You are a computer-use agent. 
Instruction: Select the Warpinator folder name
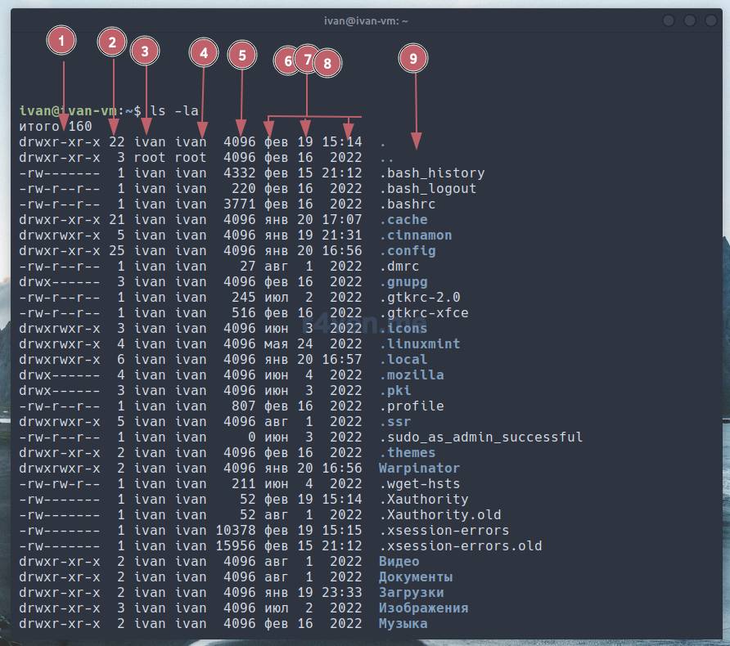(419, 469)
